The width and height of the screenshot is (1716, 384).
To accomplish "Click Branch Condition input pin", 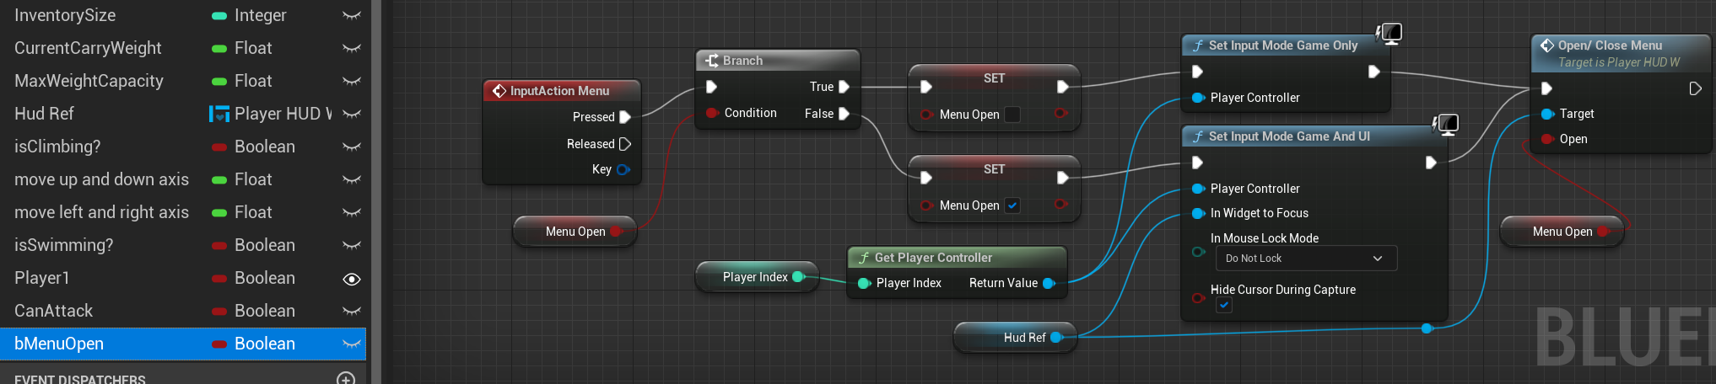I will pos(712,113).
